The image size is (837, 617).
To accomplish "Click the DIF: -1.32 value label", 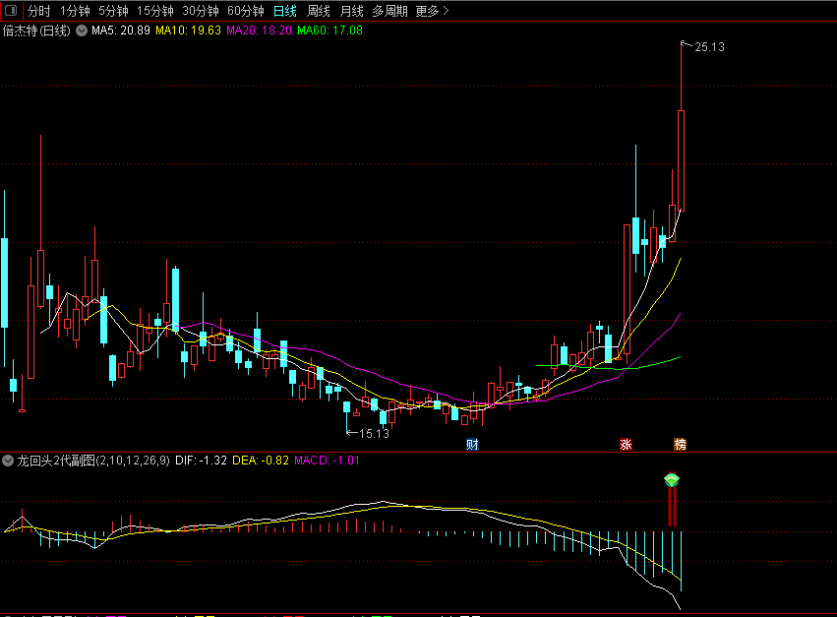I will (201, 461).
